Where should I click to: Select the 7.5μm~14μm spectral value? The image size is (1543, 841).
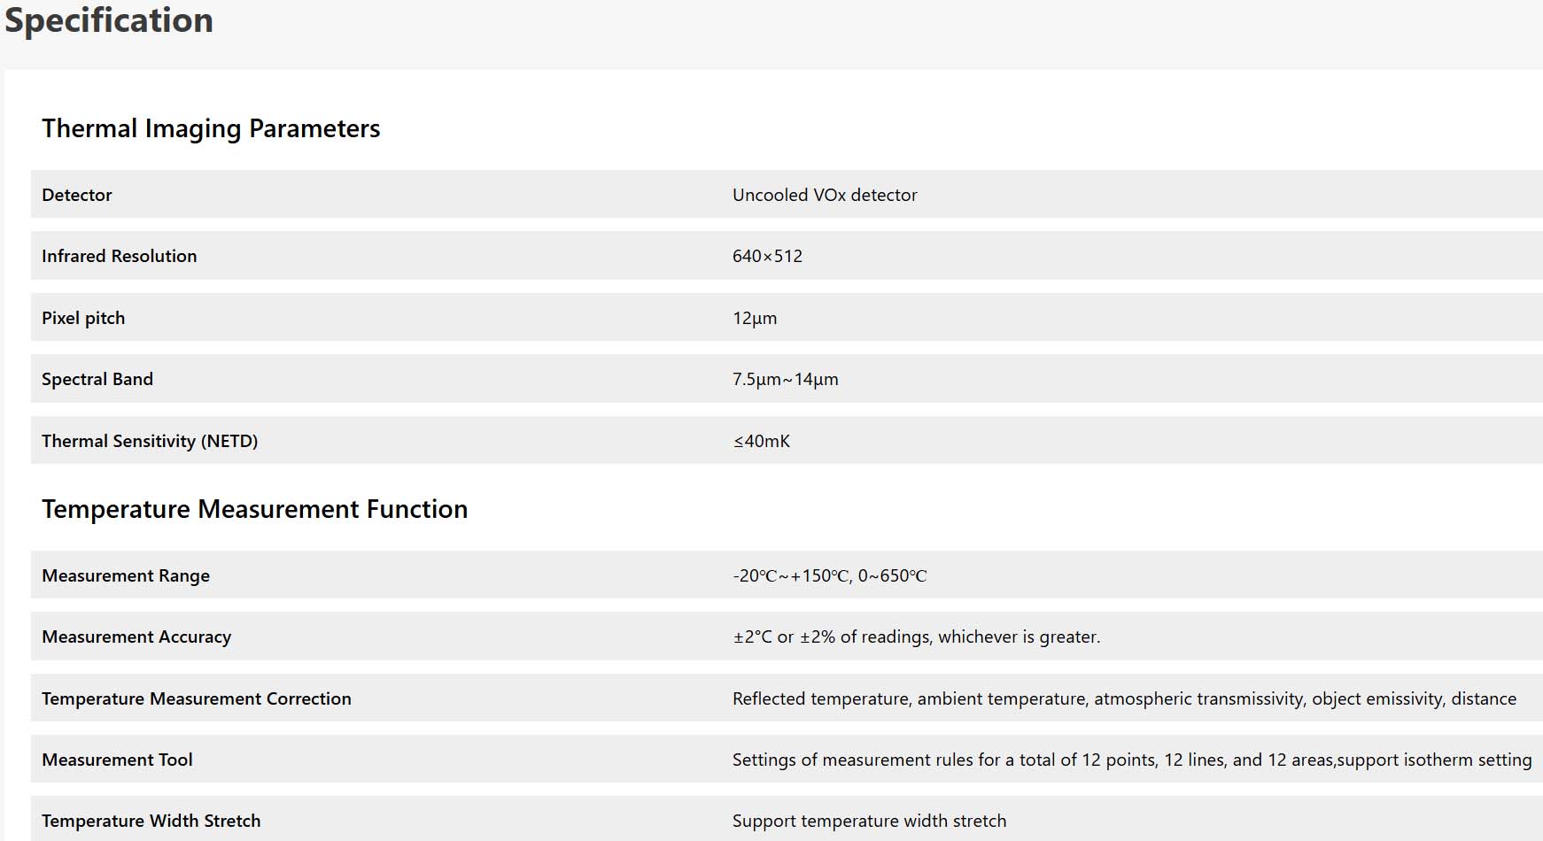pyautogui.click(x=785, y=379)
